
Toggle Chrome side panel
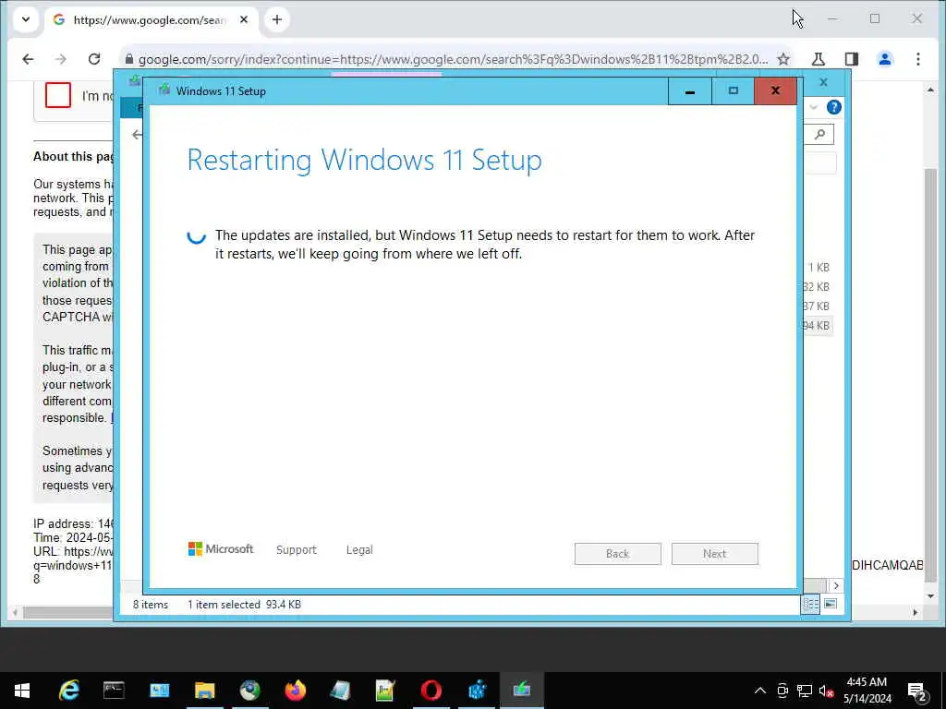point(851,59)
